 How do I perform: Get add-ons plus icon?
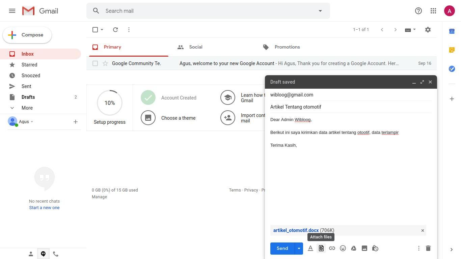[452, 99]
